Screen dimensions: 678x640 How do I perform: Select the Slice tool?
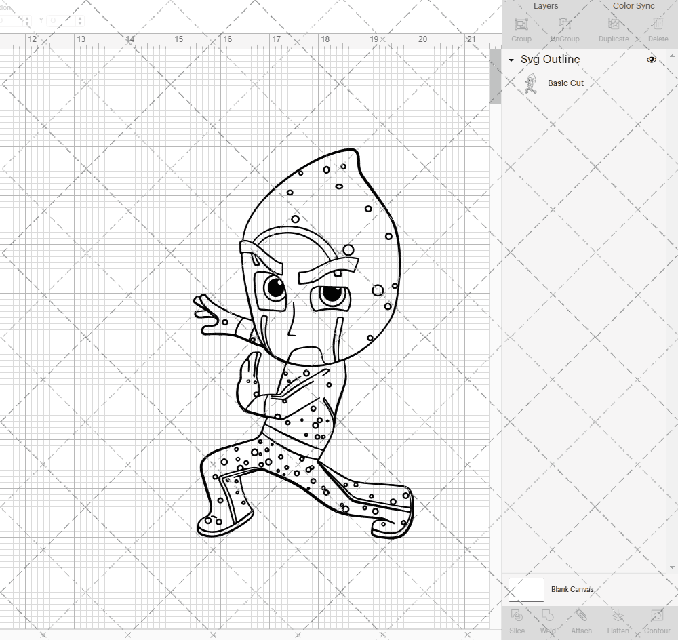[x=517, y=620]
